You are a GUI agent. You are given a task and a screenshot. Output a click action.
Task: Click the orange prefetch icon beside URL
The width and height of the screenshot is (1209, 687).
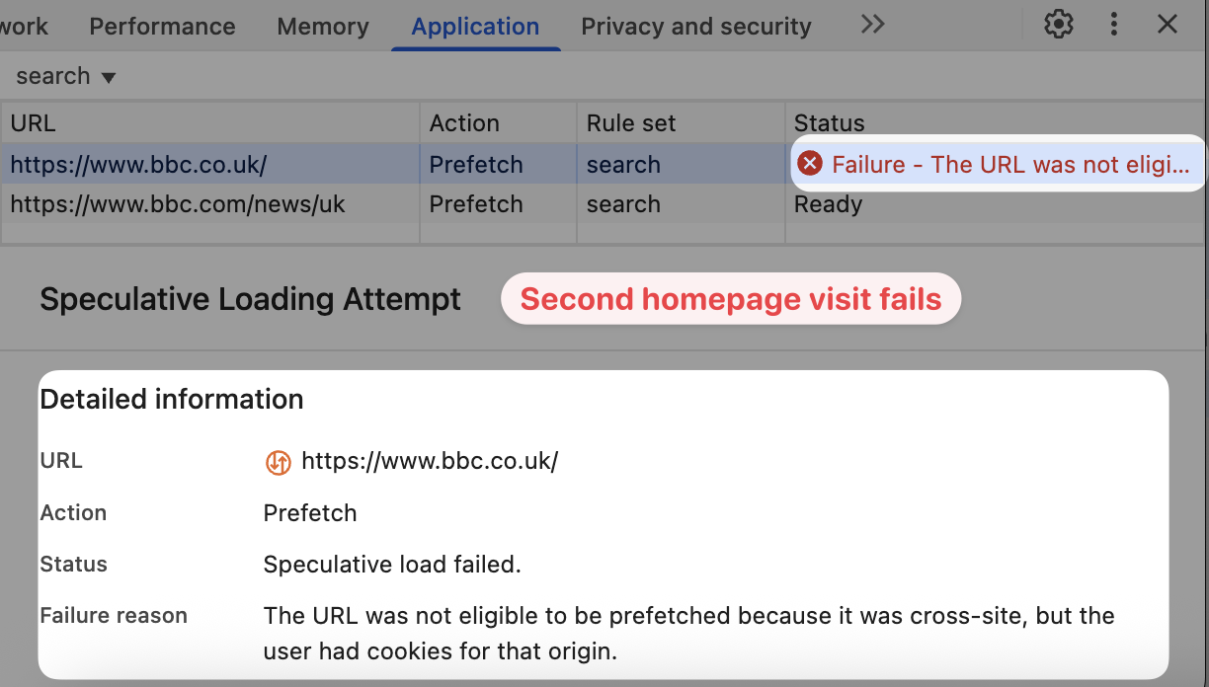click(279, 462)
